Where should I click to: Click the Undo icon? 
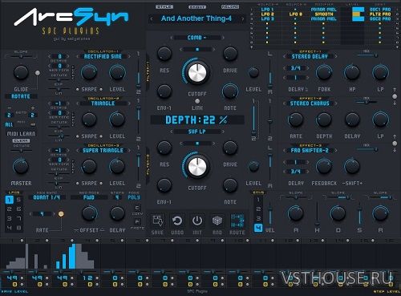coord(177,221)
